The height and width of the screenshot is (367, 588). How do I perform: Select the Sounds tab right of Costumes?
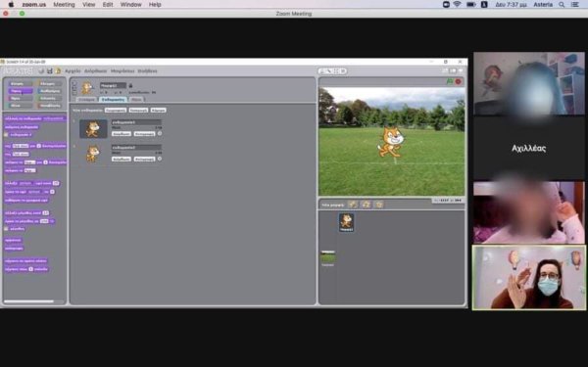coord(136,100)
